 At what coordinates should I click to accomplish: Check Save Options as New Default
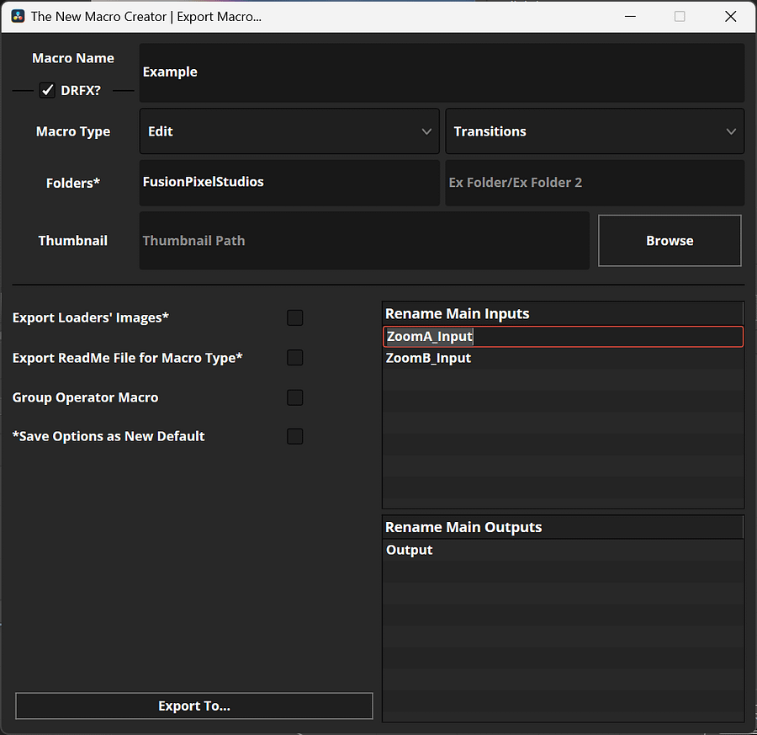tap(295, 436)
